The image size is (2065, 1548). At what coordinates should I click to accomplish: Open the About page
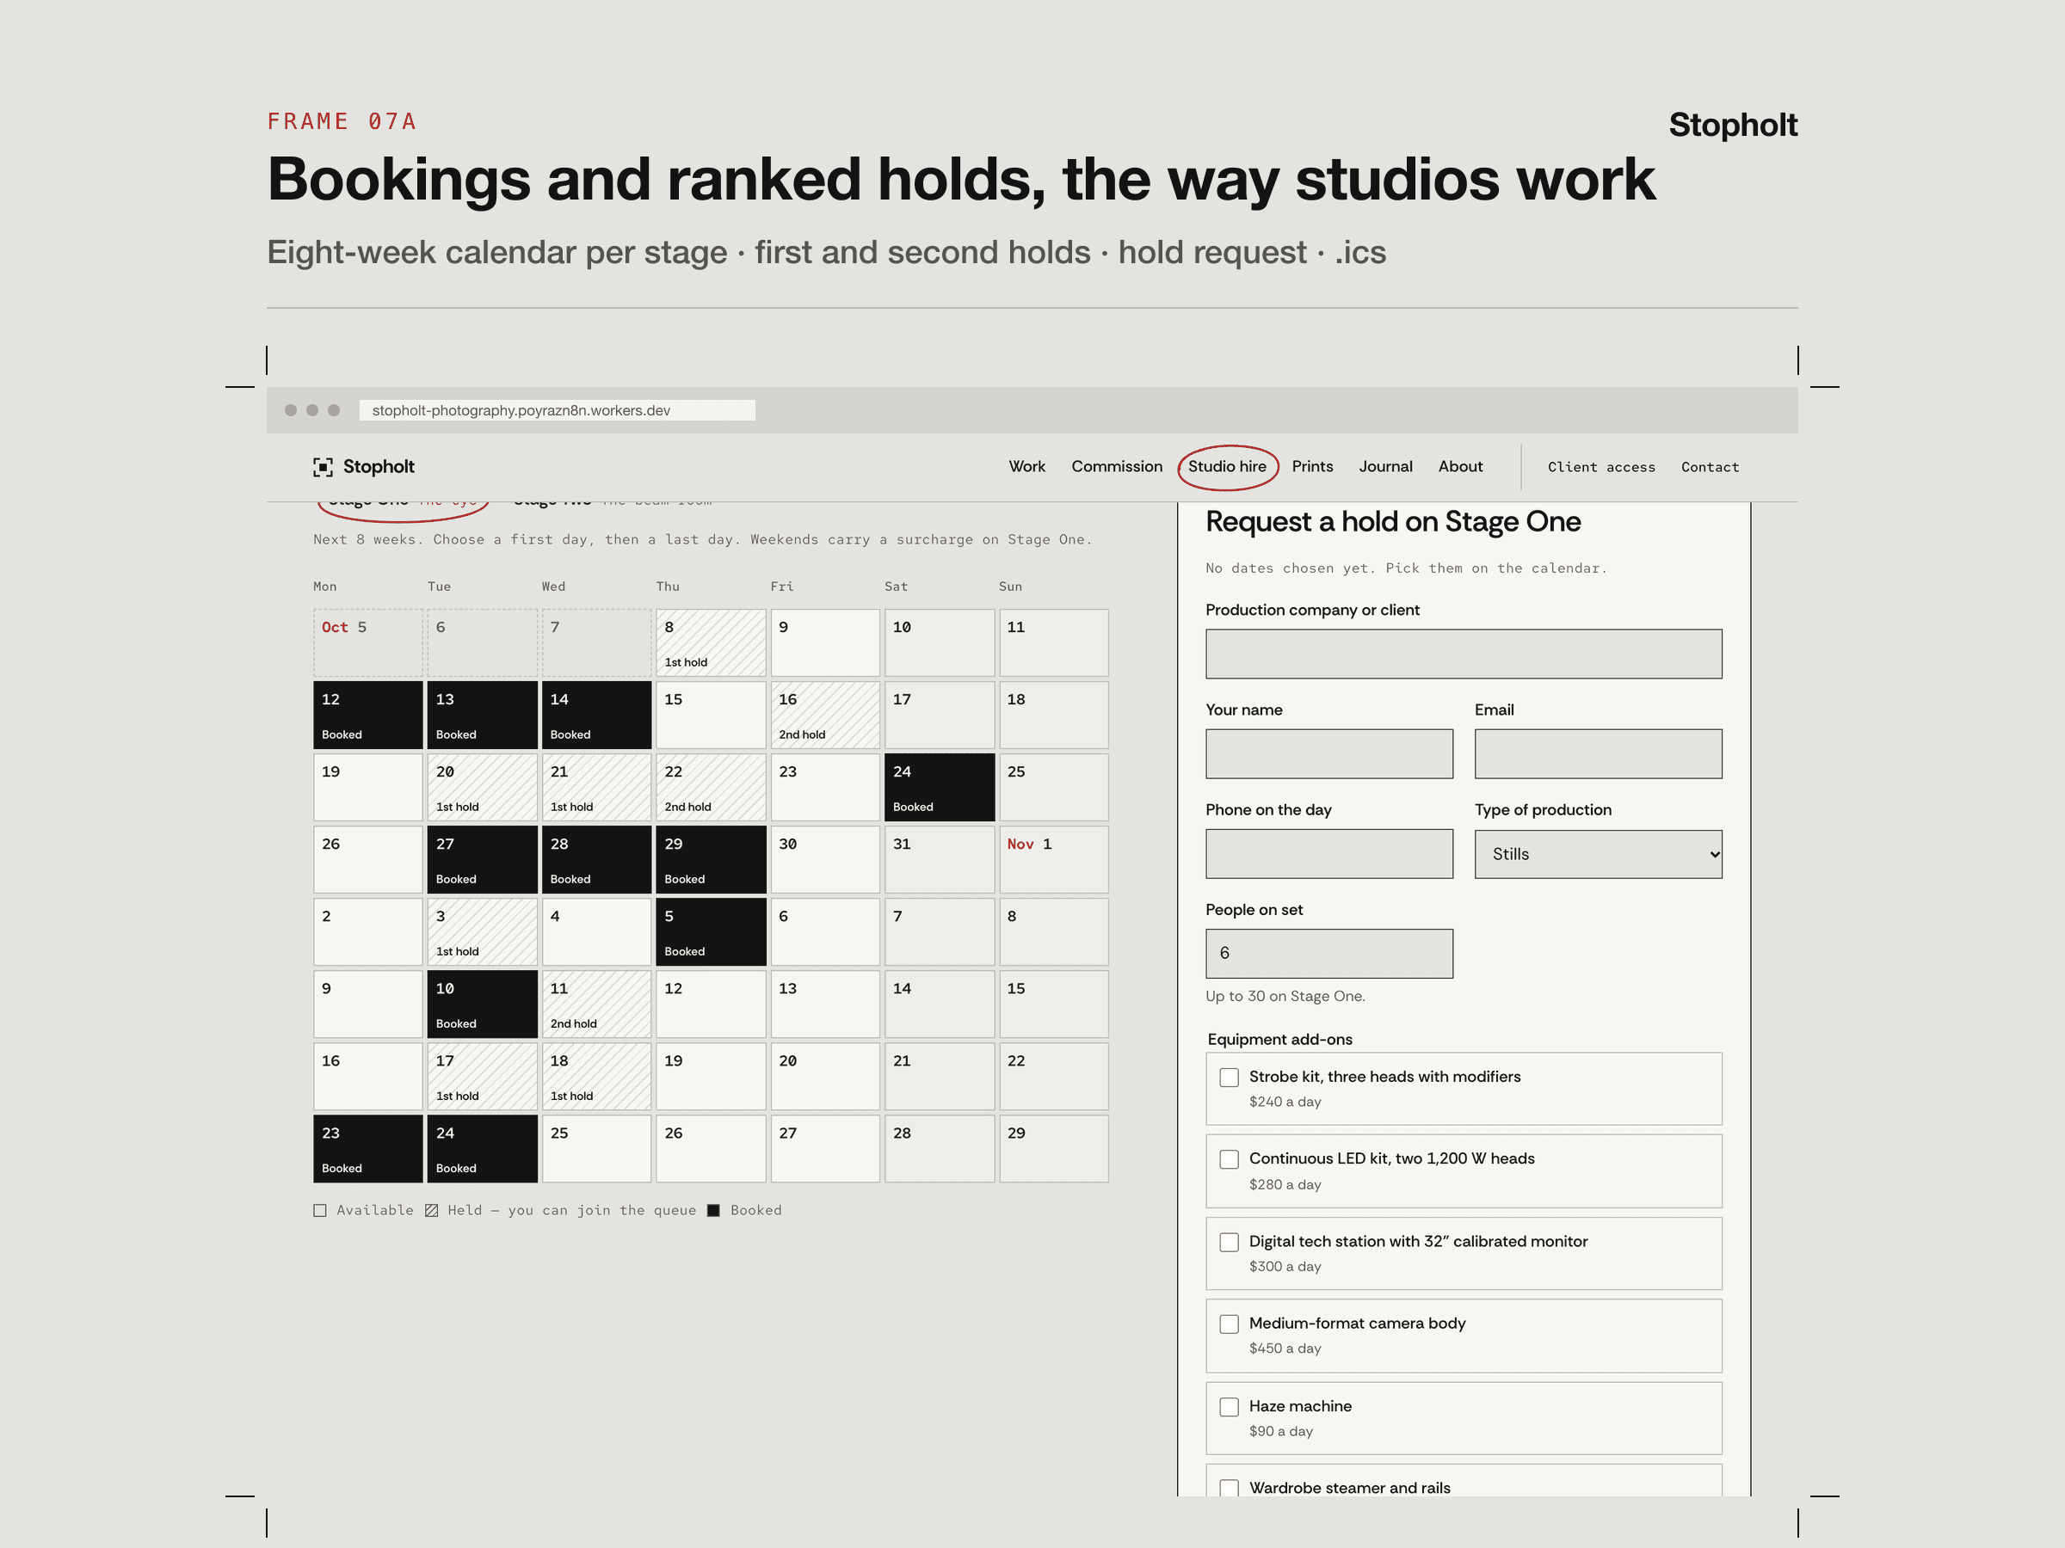1459,466
